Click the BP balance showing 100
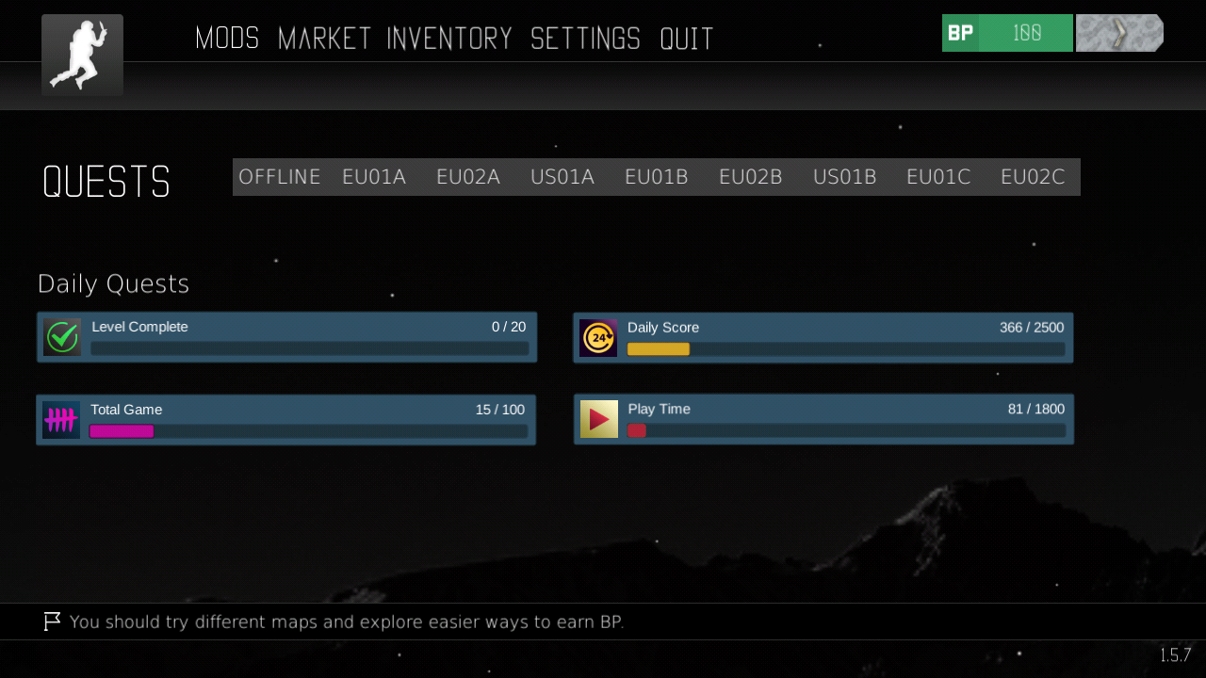Viewport: 1206px width, 678px height. pos(1026,33)
